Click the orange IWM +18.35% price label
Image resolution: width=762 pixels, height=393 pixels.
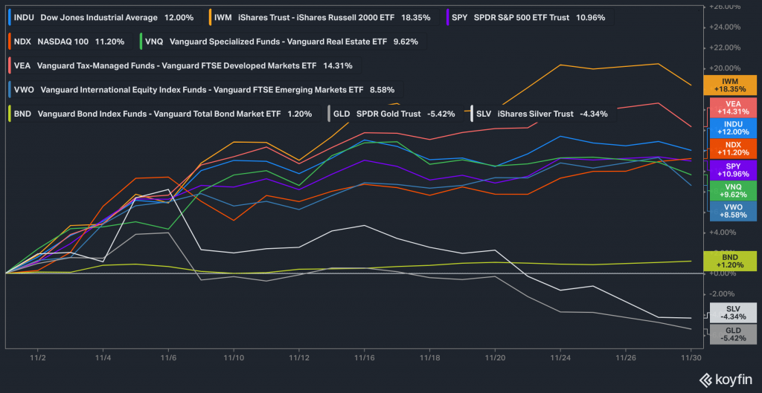coord(729,84)
